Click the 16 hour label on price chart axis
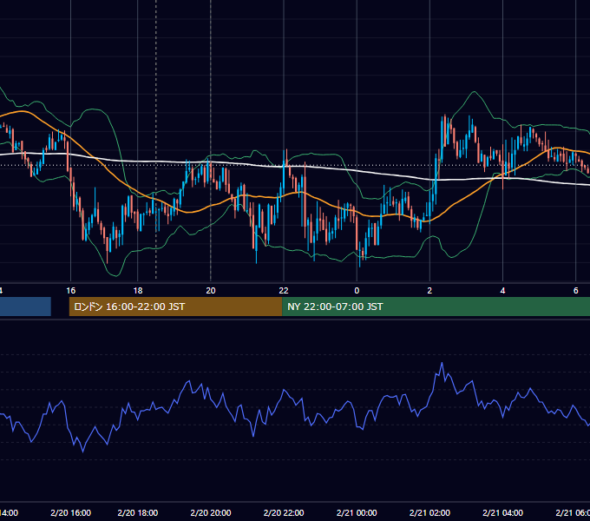This screenshot has height=521, width=590. click(x=71, y=291)
